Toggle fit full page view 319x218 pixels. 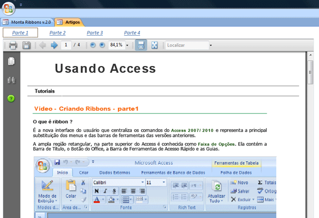click(154, 45)
